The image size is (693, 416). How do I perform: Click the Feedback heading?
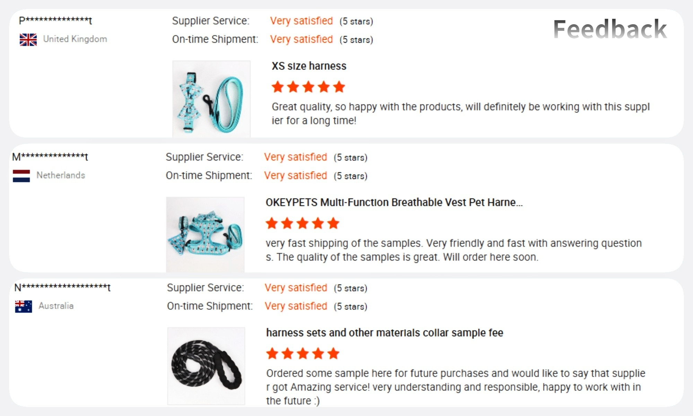[x=610, y=29]
